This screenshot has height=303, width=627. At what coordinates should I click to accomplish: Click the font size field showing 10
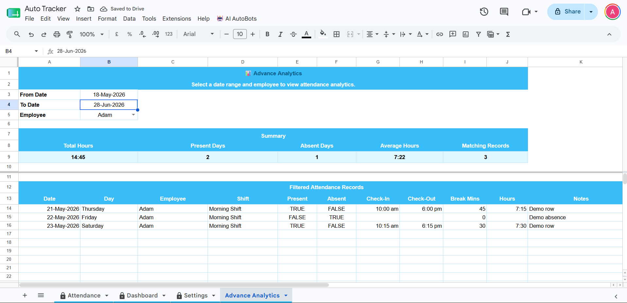[x=240, y=34]
